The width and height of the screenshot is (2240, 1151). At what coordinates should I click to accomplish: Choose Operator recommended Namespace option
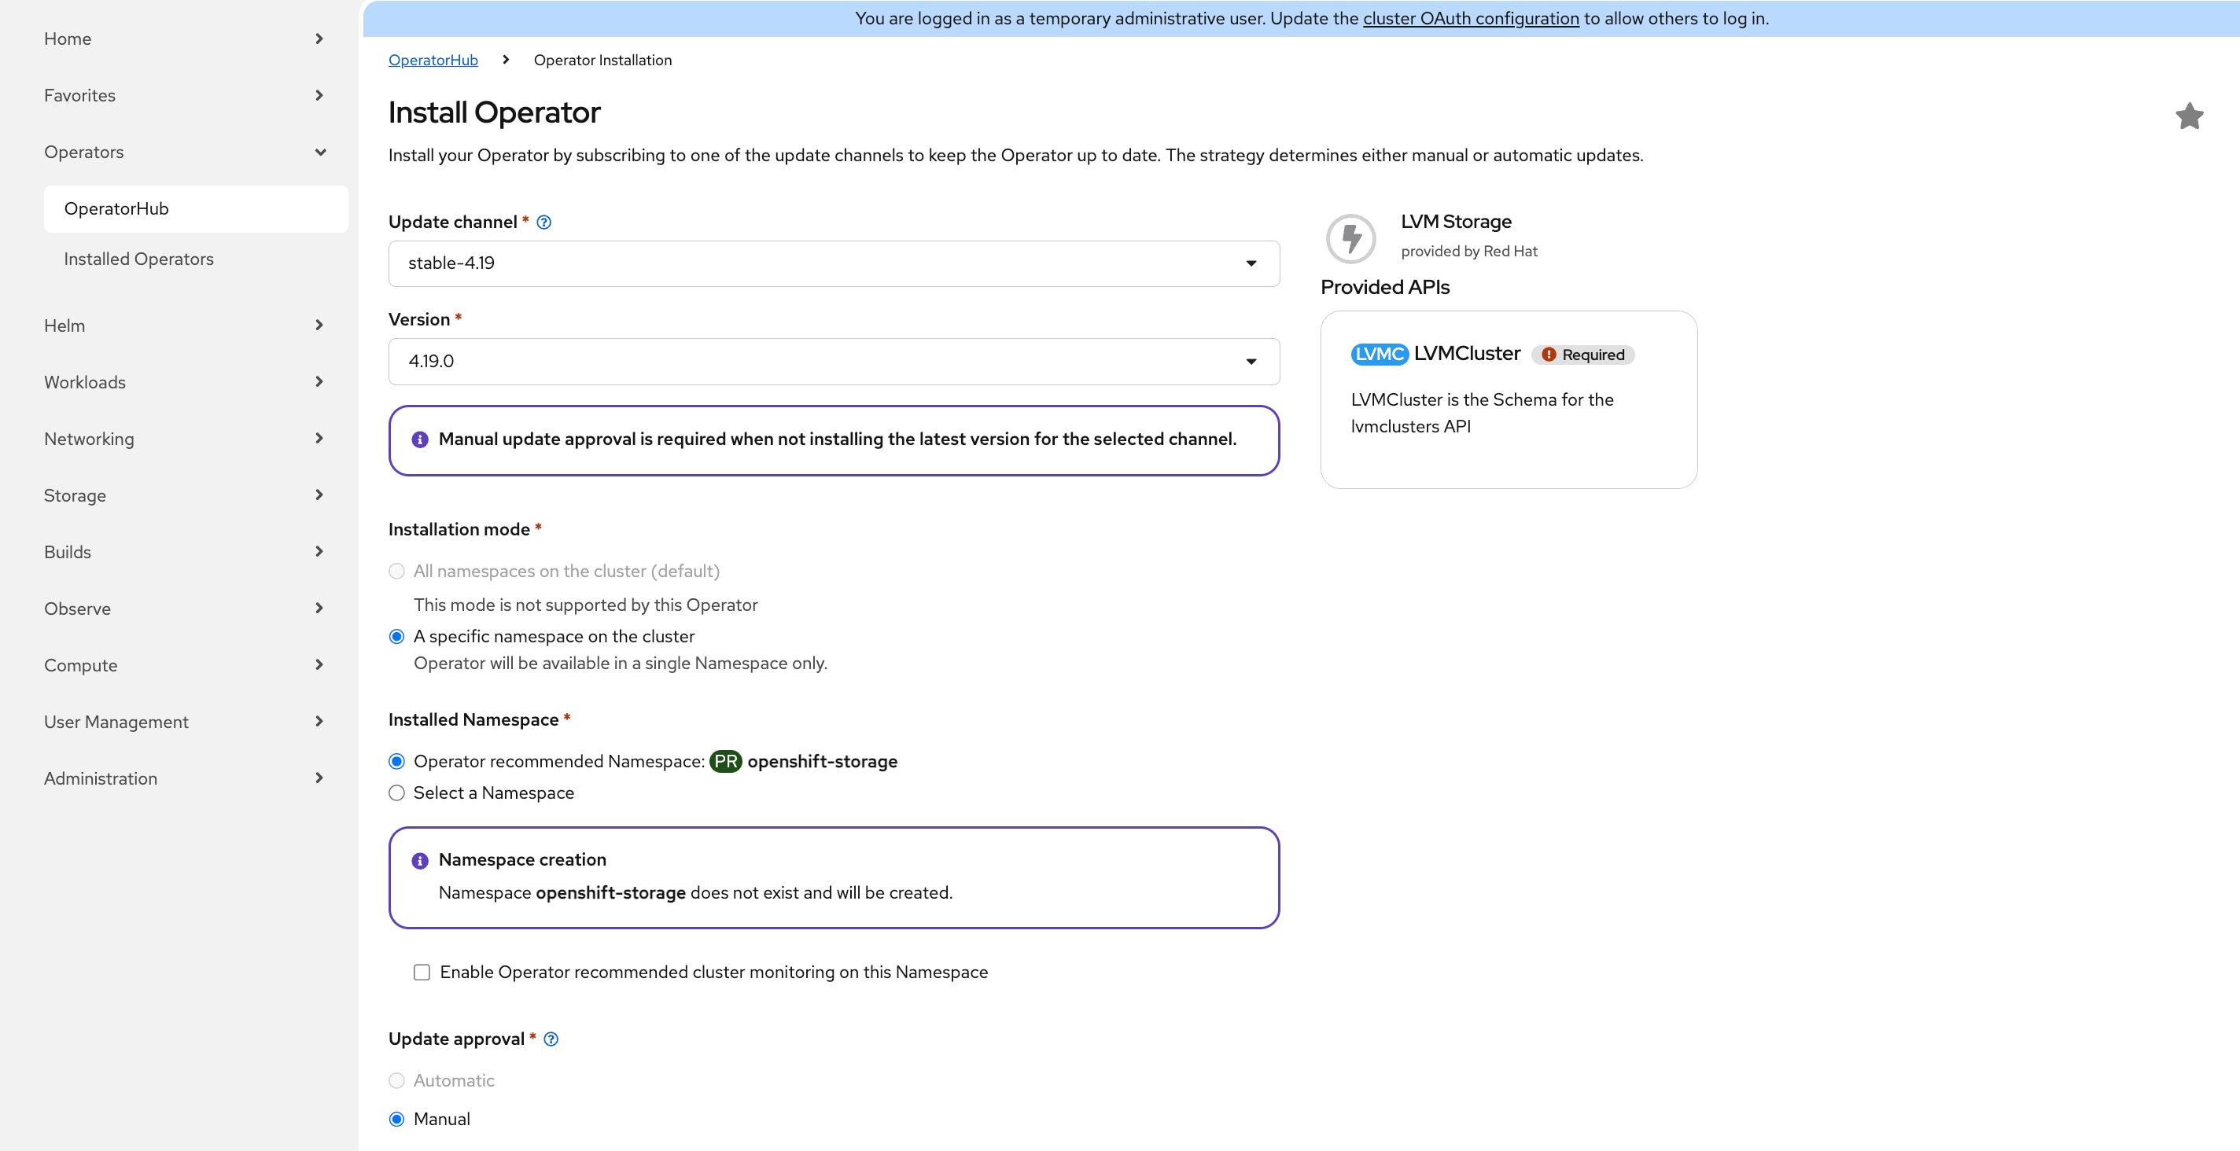[396, 762]
